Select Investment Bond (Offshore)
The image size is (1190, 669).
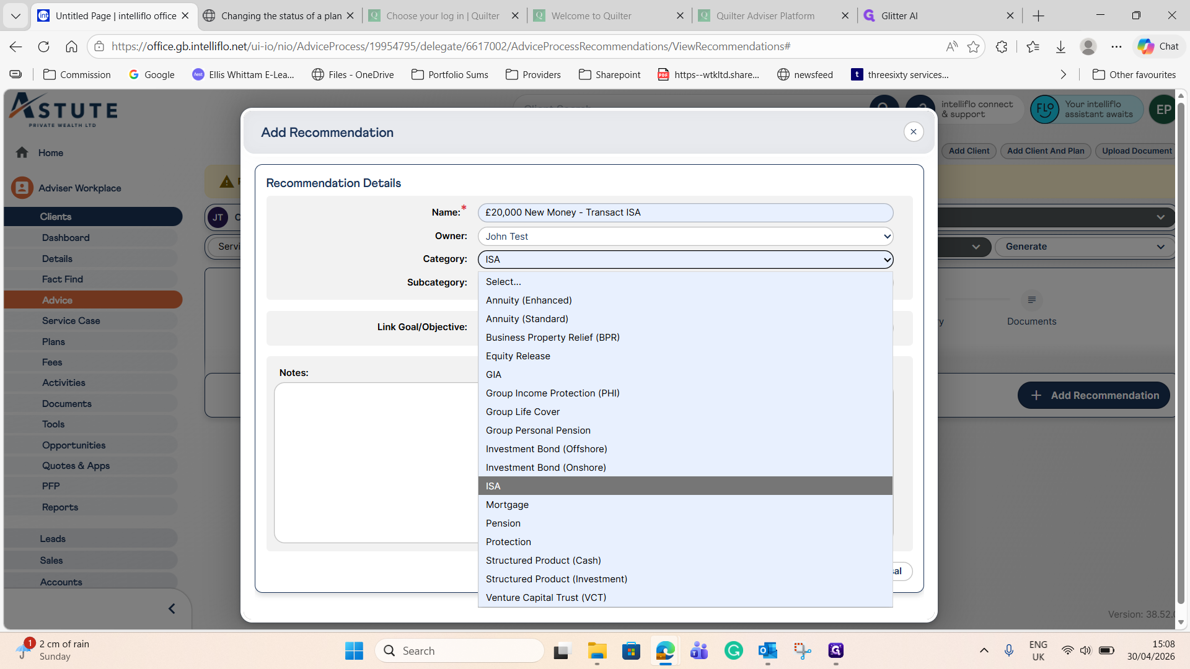[685, 448]
